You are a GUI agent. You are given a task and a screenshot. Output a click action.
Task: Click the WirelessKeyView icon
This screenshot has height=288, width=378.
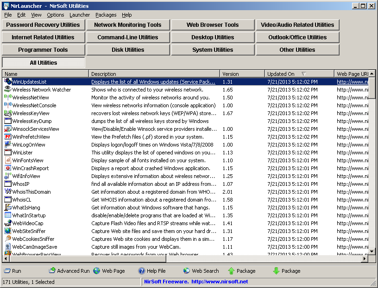pos(8,113)
